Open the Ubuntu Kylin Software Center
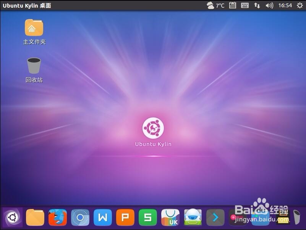 click(170, 217)
